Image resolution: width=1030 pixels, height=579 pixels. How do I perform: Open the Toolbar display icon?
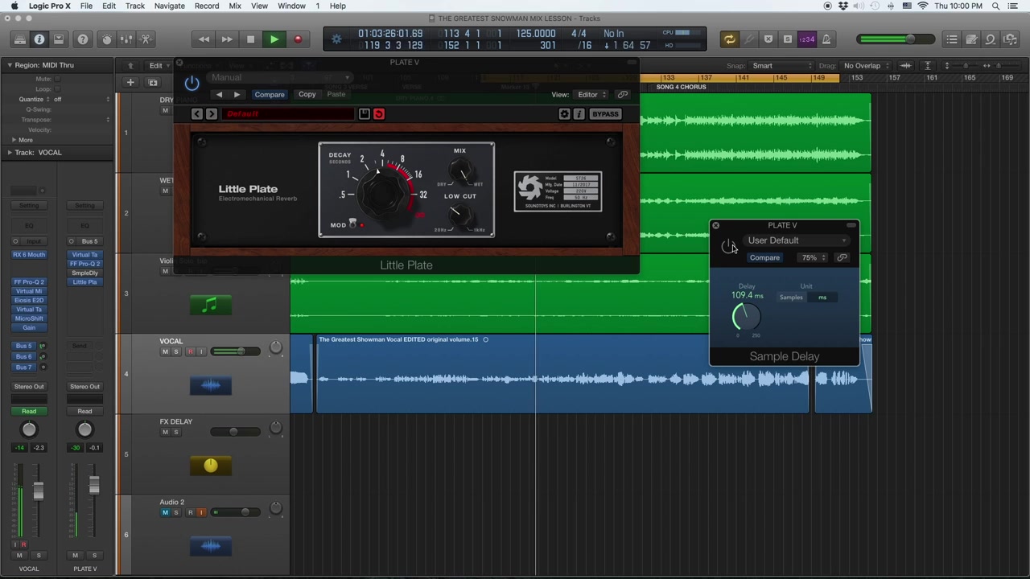click(59, 39)
